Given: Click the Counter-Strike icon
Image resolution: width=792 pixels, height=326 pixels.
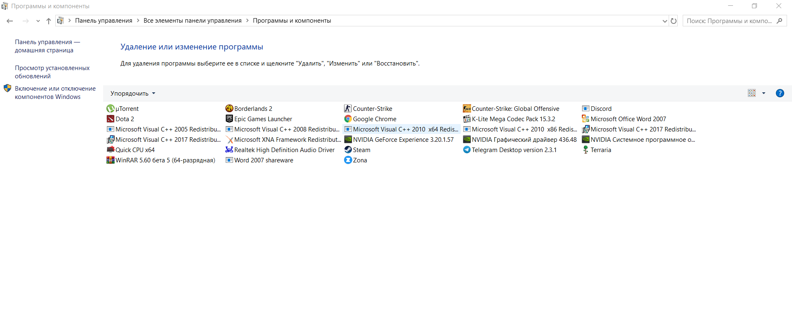Looking at the screenshot, I should [348, 109].
